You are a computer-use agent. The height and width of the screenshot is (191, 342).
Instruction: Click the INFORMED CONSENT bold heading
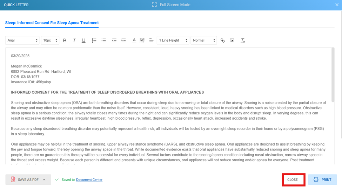(107, 92)
